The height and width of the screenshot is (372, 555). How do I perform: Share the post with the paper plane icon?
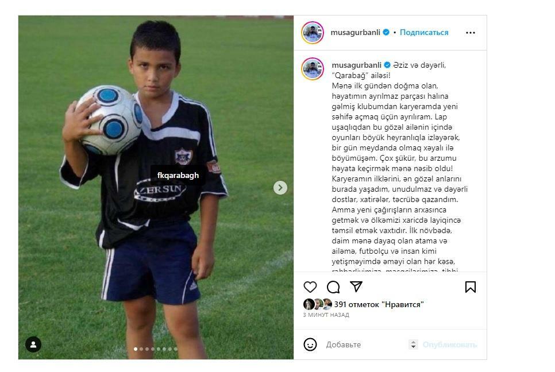[x=356, y=286]
